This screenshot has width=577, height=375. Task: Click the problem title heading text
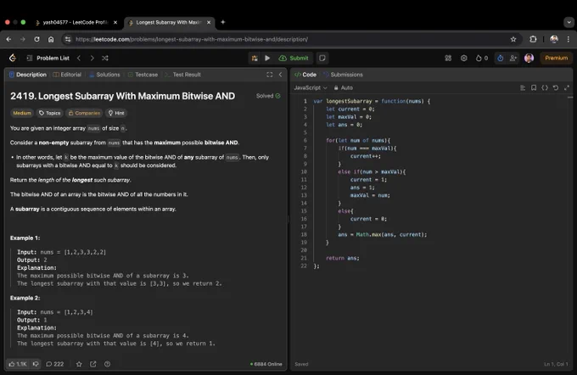pos(122,96)
